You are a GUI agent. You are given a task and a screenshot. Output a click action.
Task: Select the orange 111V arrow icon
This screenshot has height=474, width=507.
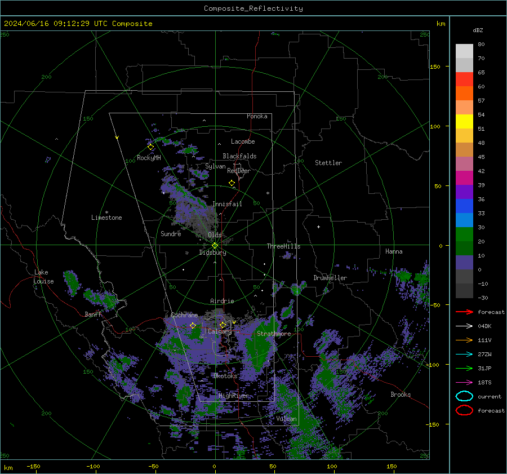click(464, 340)
